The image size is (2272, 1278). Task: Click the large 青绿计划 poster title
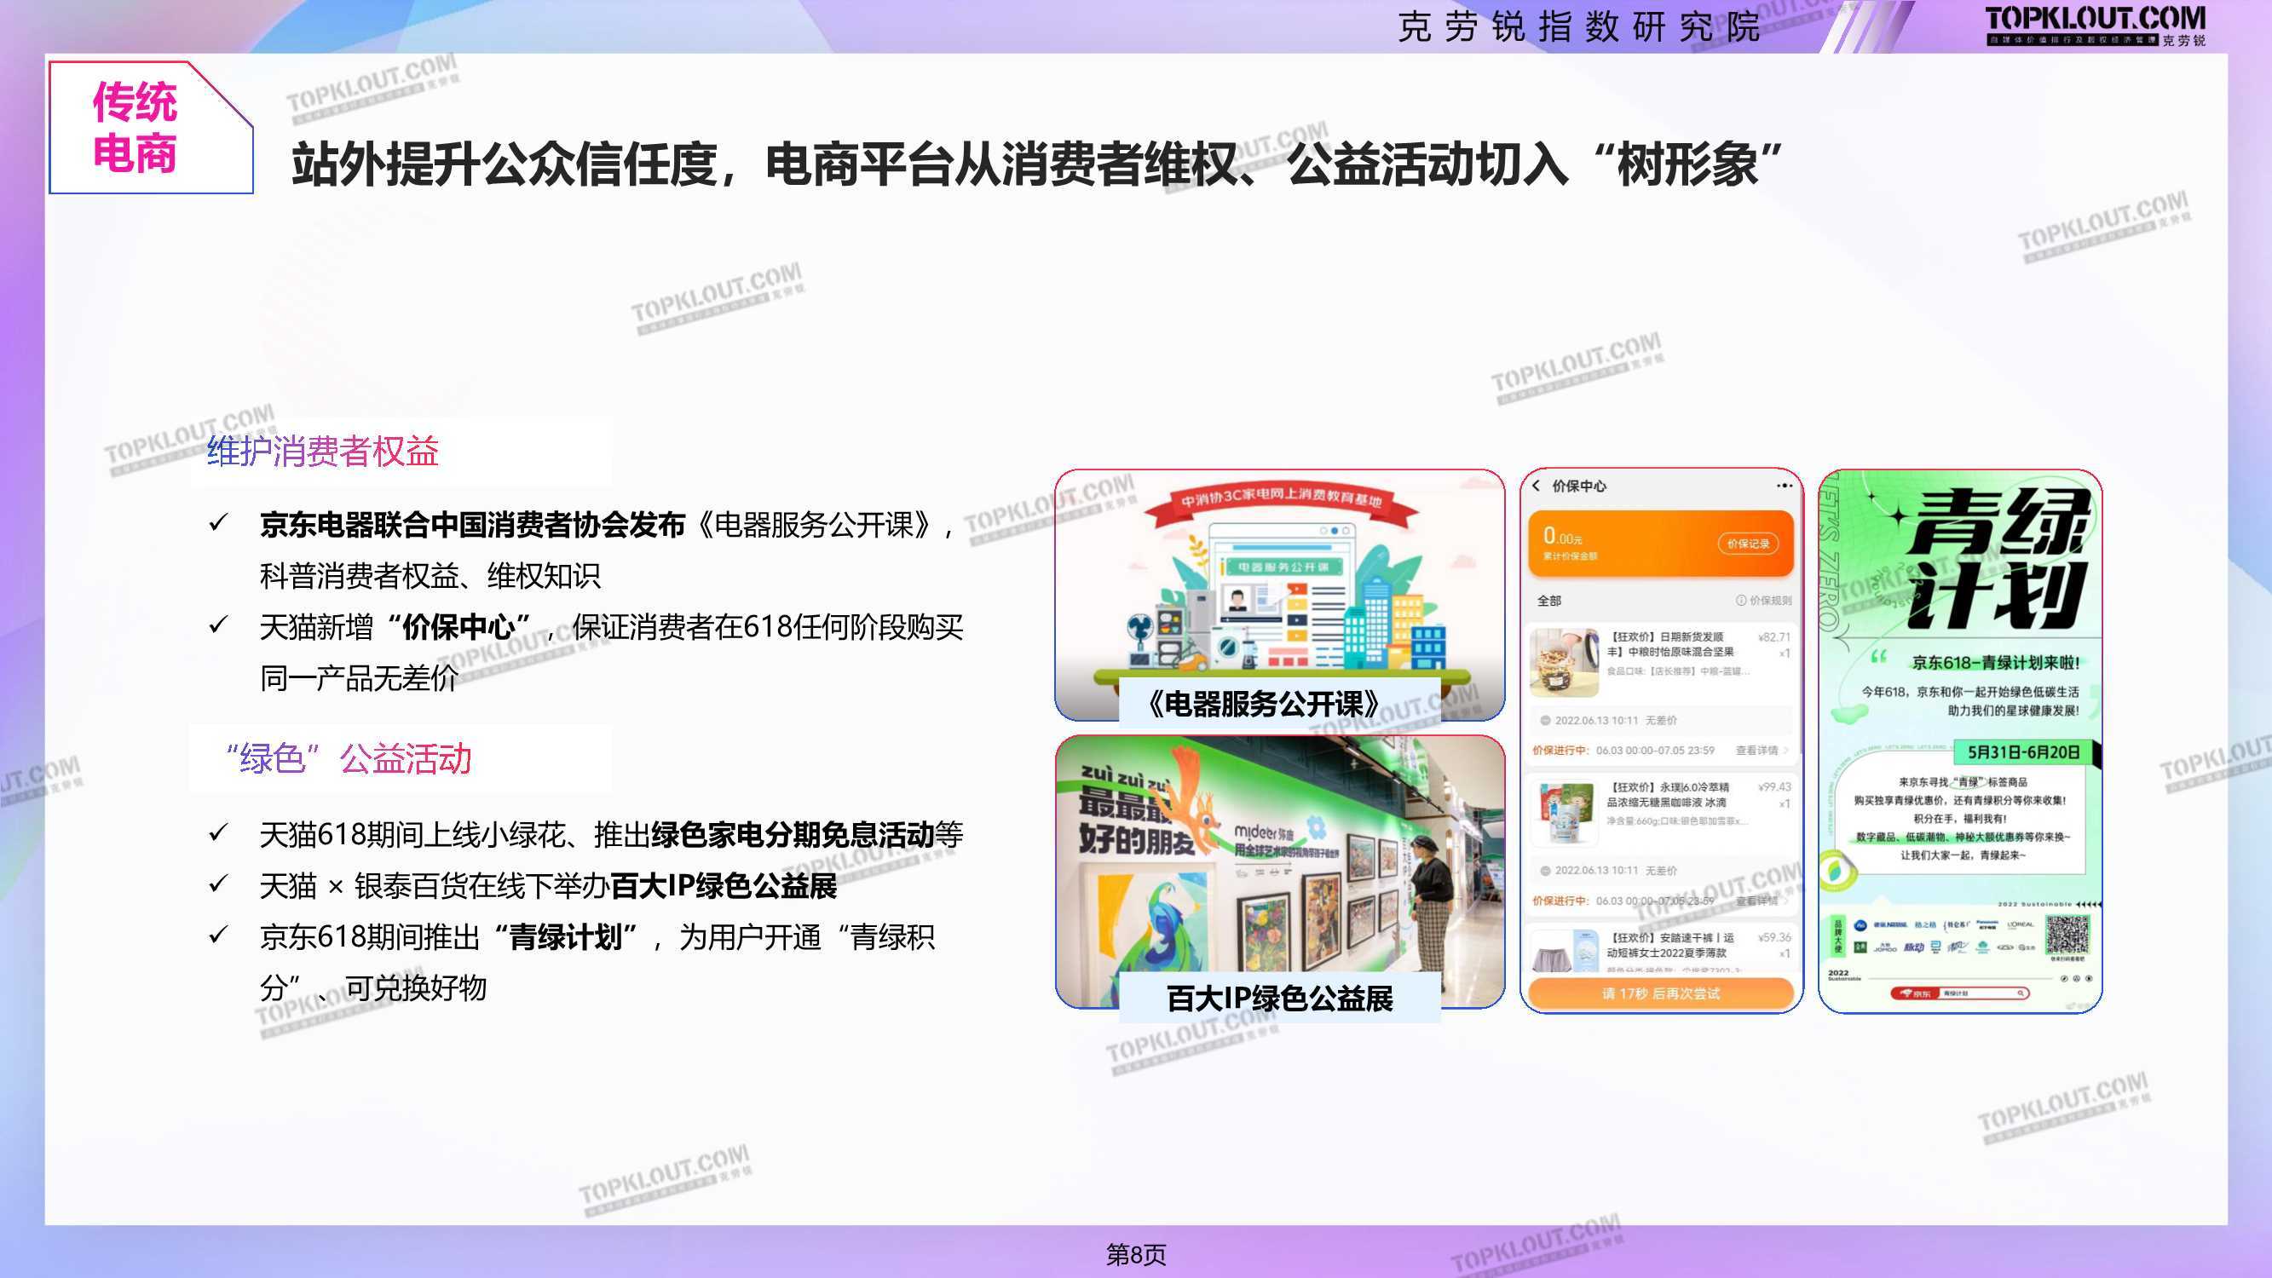click(x=1997, y=558)
